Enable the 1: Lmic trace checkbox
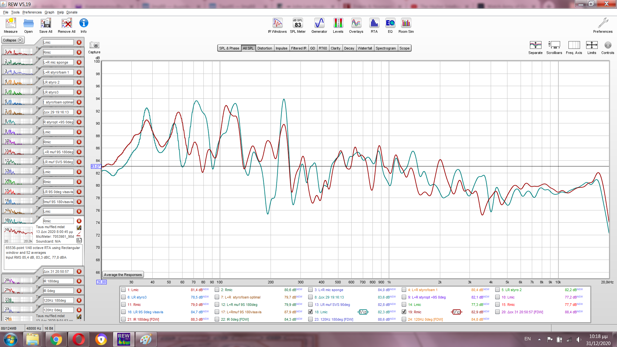617x347 pixels. (x=123, y=289)
